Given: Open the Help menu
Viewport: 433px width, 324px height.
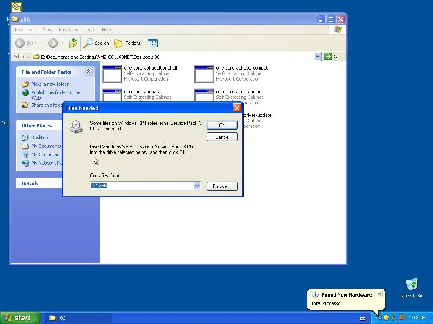Looking at the screenshot, I should [x=106, y=30].
